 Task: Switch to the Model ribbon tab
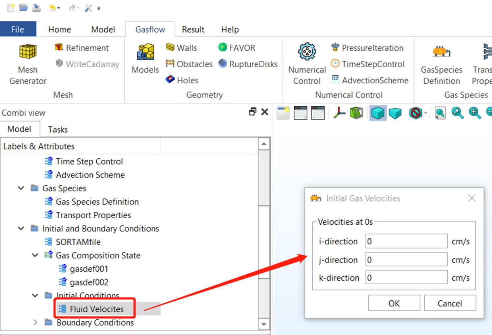pyautogui.click(x=103, y=29)
